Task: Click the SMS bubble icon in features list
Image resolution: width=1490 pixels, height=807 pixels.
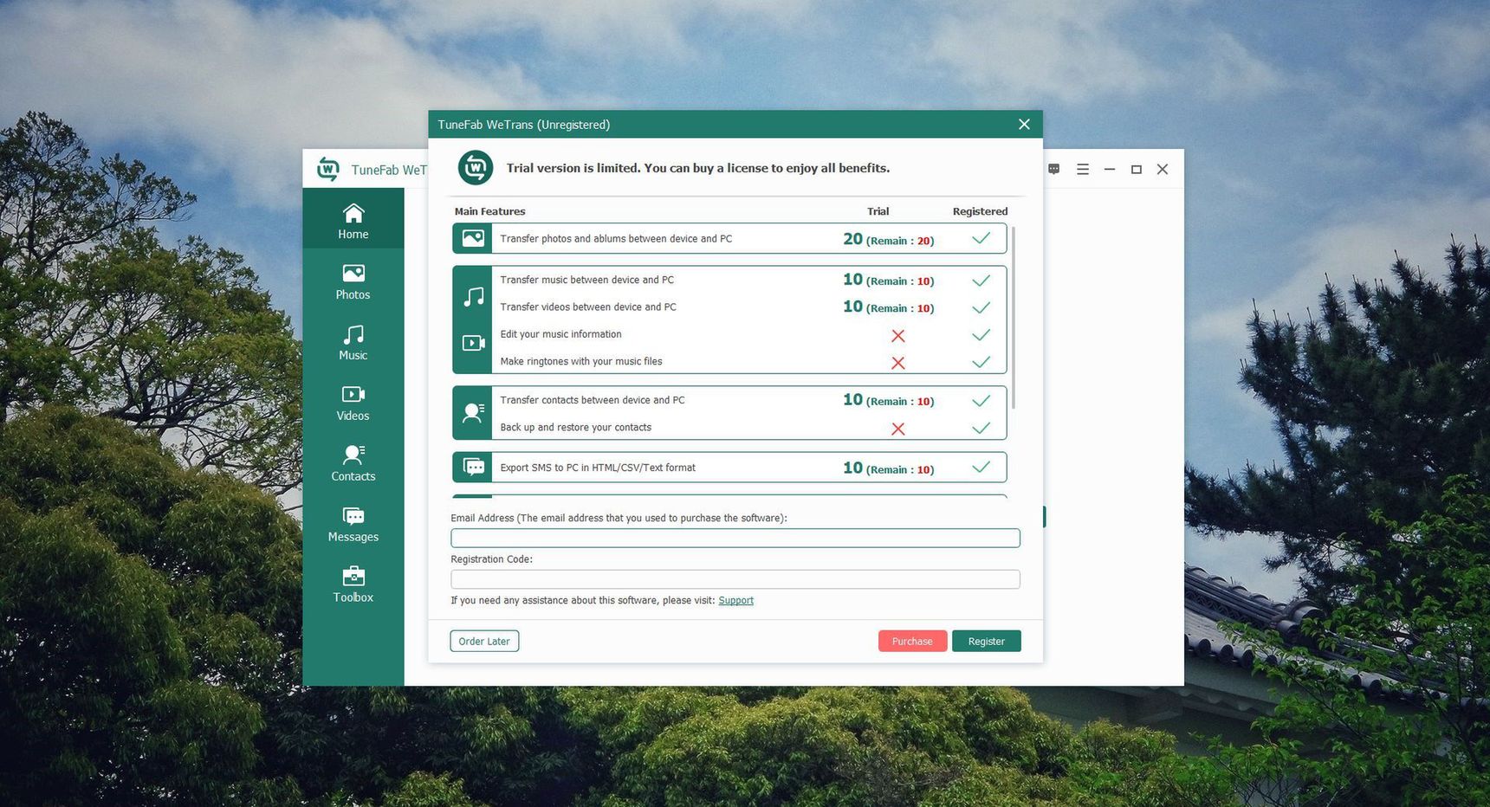Action: coord(474,468)
